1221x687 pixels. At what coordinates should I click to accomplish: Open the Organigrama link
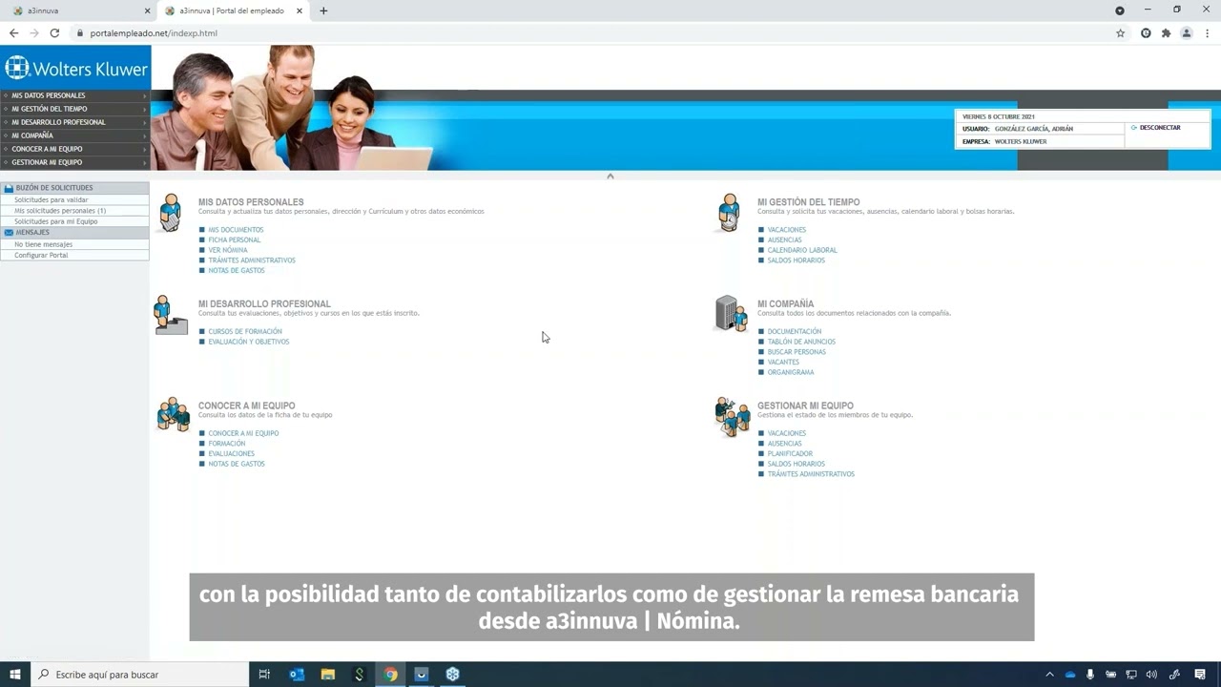coord(791,372)
